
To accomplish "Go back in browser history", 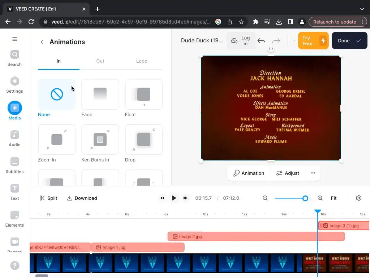I will coord(8,22).
